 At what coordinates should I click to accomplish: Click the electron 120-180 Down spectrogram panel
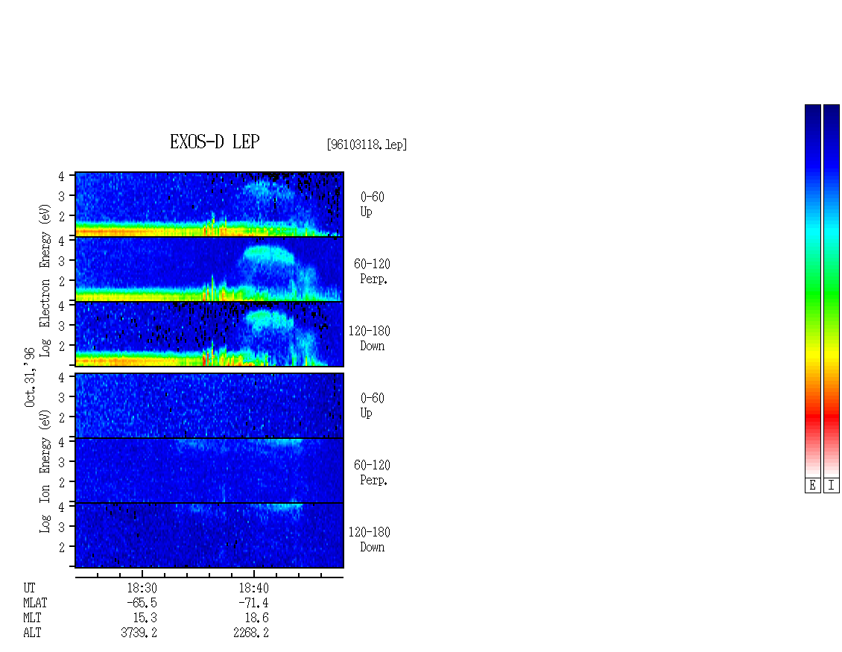pyautogui.click(x=209, y=334)
